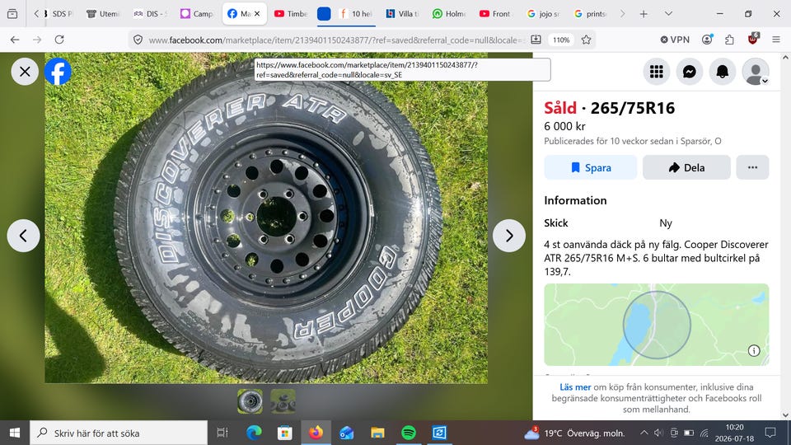Switch to the jojo Google tab
The width and height of the screenshot is (791, 445).
click(543, 14)
